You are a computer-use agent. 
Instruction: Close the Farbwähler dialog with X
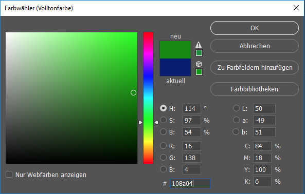[296, 8]
